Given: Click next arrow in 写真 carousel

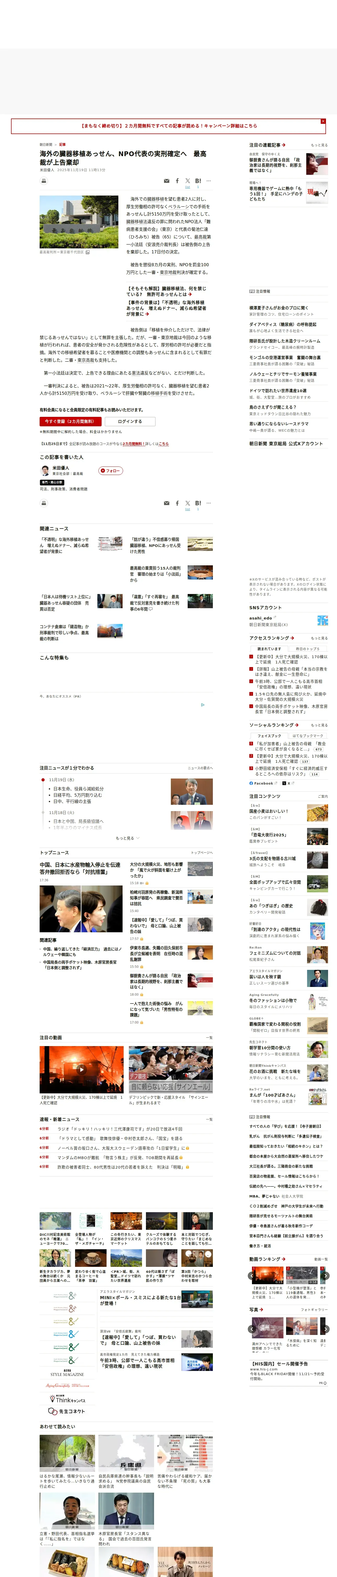Looking at the screenshot, I should coord(326,1329).
